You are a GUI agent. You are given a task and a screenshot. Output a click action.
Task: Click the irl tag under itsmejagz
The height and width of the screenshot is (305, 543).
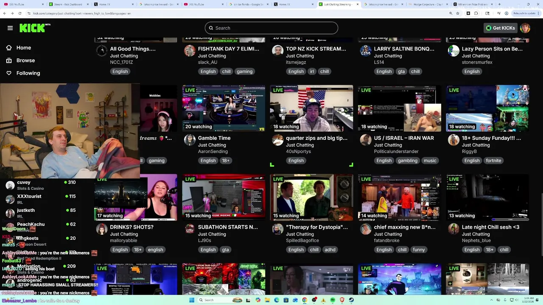click(312, 72)
